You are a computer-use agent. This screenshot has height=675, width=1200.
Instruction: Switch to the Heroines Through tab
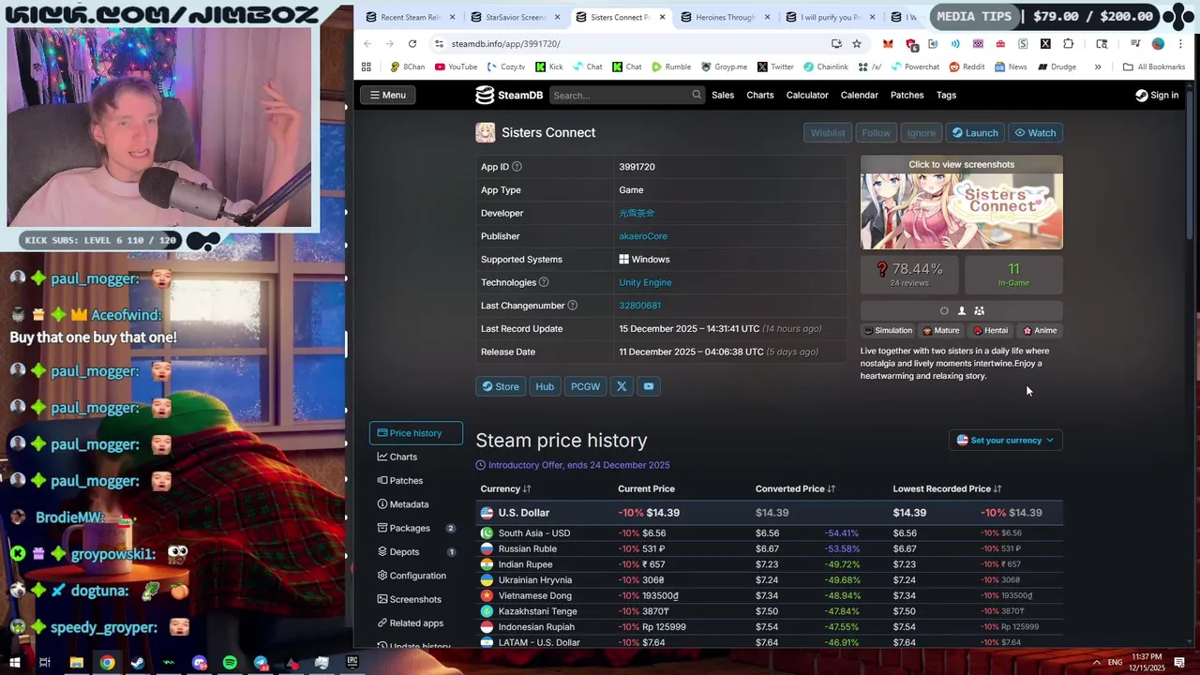[x=723, y=17]
